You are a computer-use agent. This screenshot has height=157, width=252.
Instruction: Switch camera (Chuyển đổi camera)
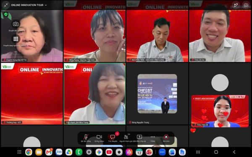tap(16, 24)
